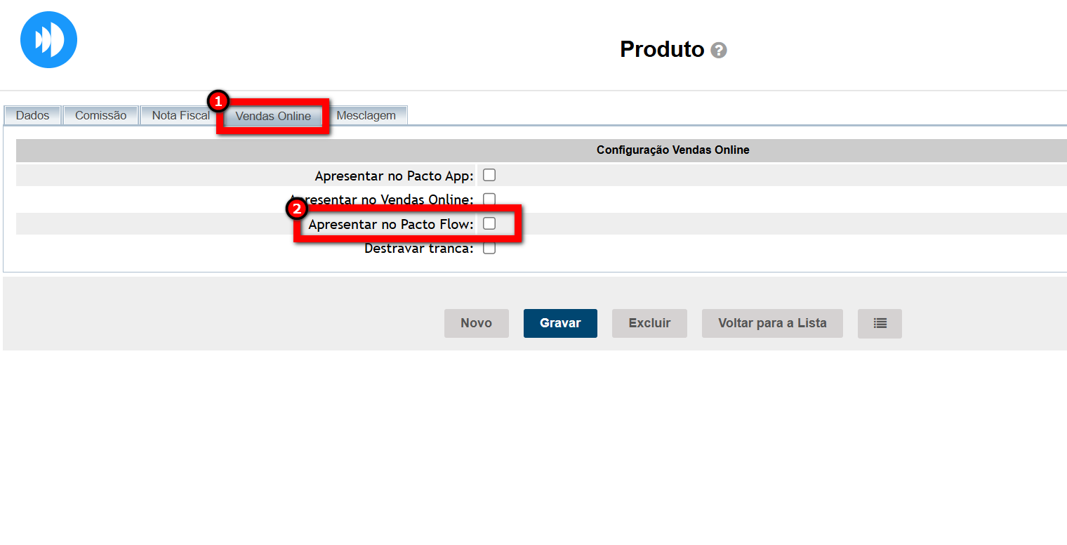Click the blue Pacto logo icon
Viewport: 1067px width, 545px height.
(x=48, y=40)
